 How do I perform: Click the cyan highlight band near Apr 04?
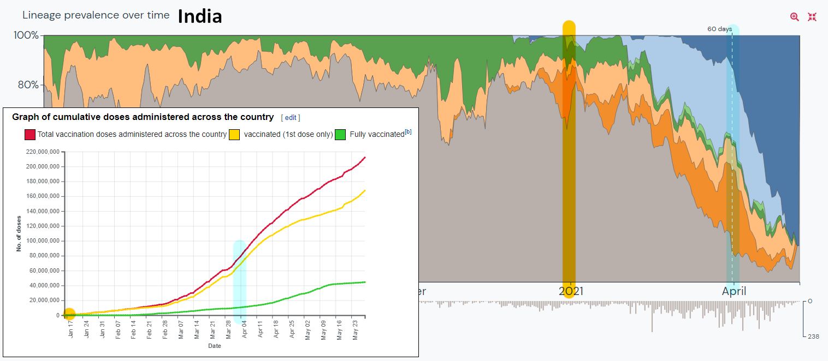(x=239, y=278)
